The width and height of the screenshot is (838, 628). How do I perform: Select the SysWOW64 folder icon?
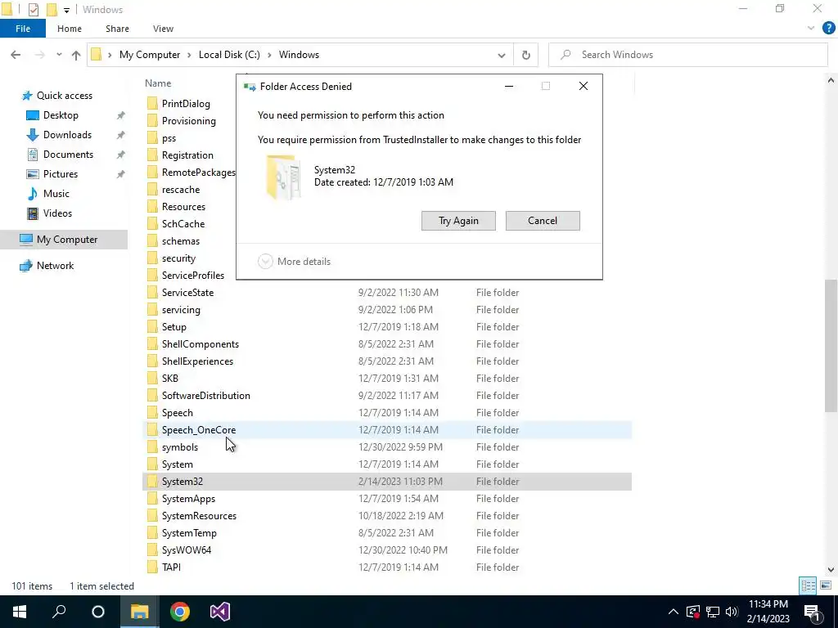pos(152,550)
